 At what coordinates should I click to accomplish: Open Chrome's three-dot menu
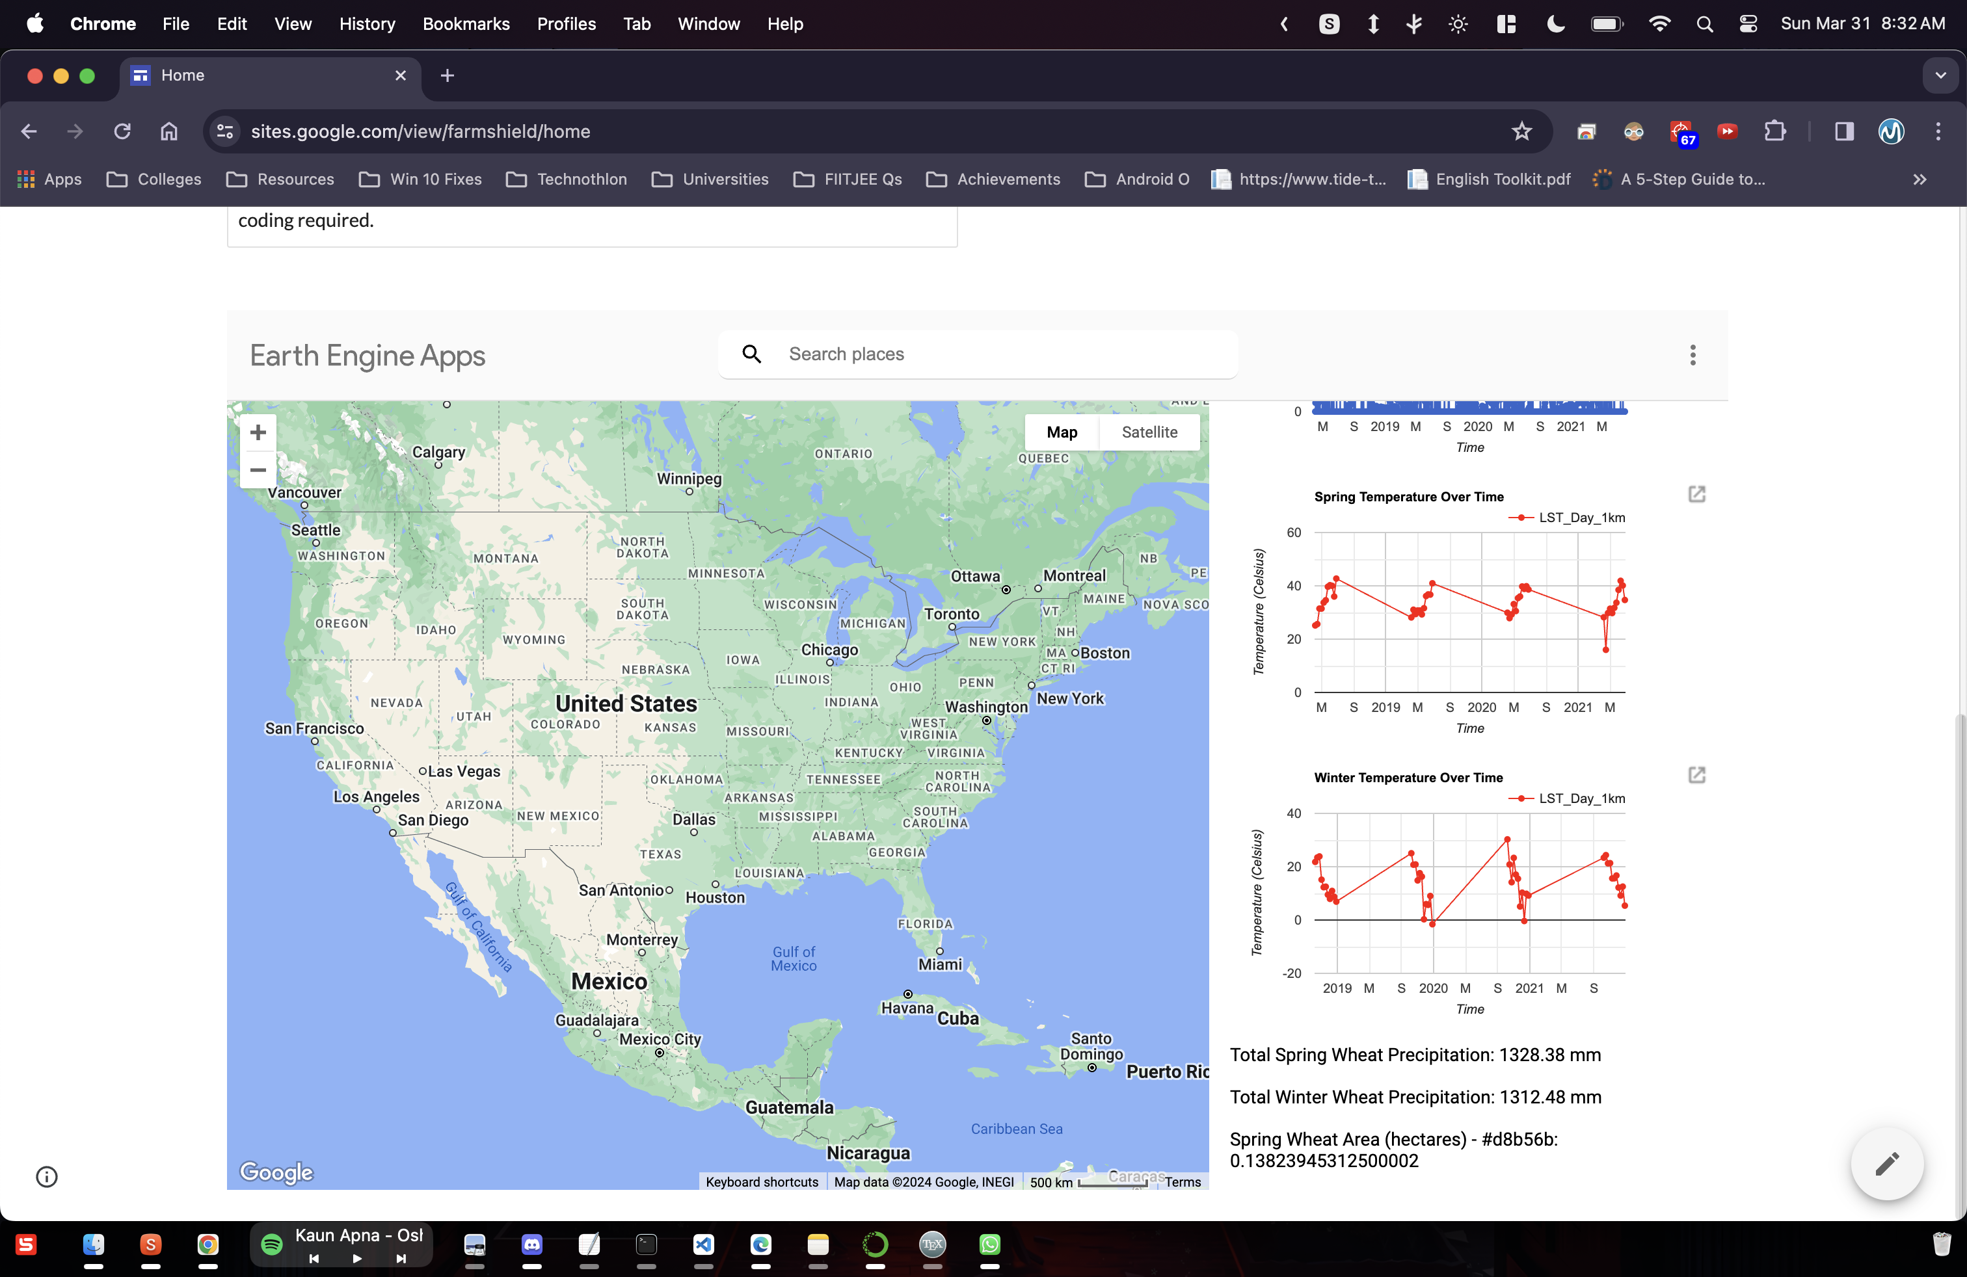click(1937, 131)
